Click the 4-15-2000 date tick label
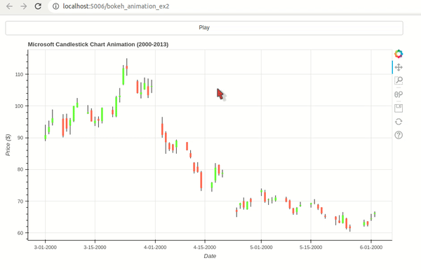Image resolution: width=421 pixels, height=270 pixels. point(205,247)
